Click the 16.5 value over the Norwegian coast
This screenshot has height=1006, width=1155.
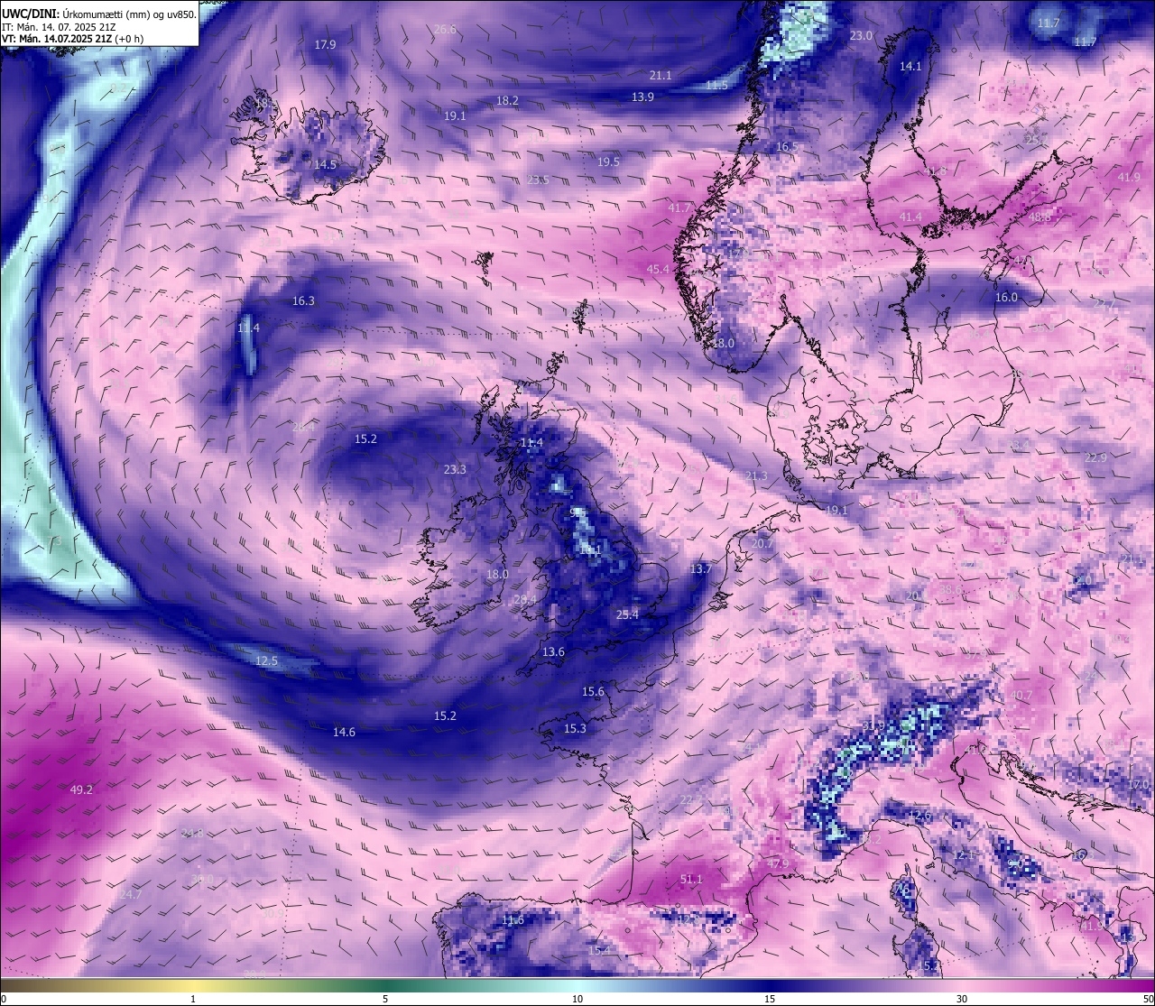click(787, 146)
